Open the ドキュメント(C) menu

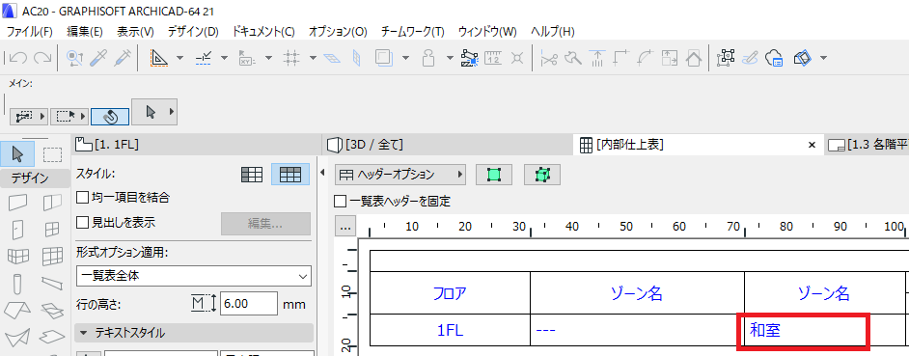point(263,31)
